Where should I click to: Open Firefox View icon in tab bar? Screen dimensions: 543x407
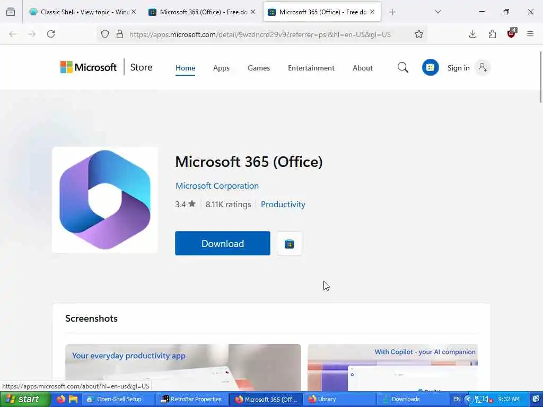[x=11, y=12]
